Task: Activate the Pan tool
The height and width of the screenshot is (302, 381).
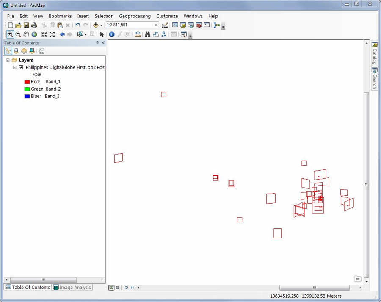Action: click(26, 34)
